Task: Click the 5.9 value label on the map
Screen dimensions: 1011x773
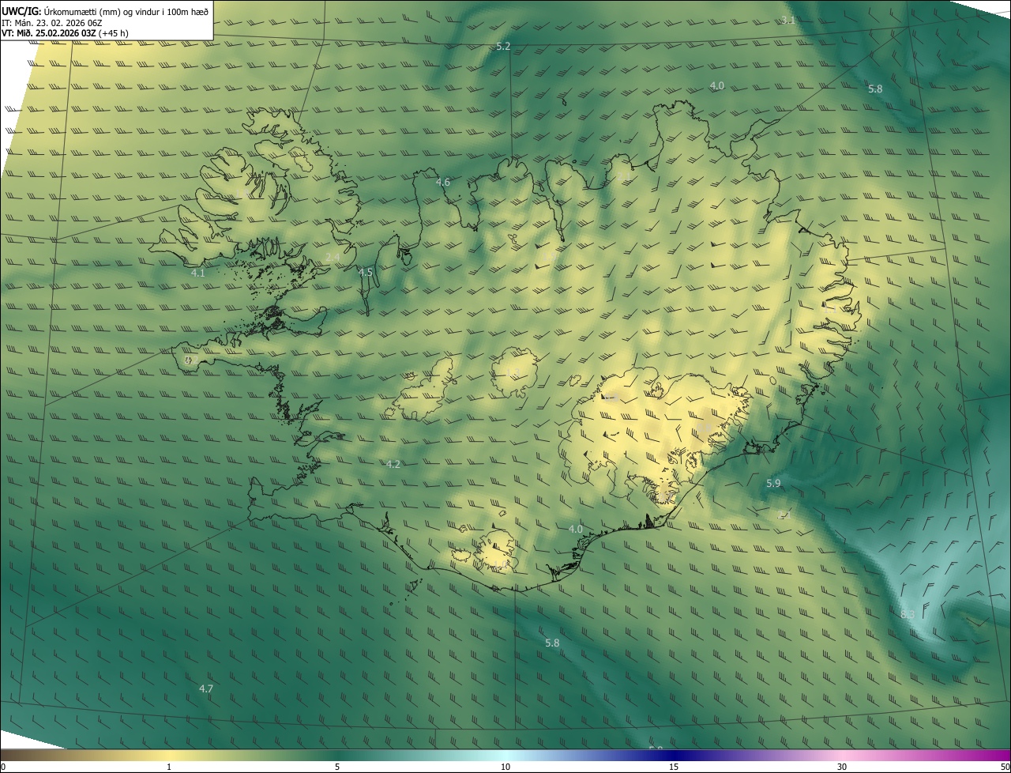Action: (x=773, y=483)
